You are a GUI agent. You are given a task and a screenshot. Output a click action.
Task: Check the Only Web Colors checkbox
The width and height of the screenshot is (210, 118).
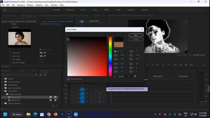tap(68, 79)
